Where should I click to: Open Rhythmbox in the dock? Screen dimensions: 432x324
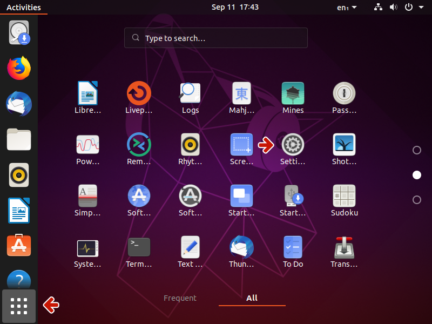coord(19,175)
